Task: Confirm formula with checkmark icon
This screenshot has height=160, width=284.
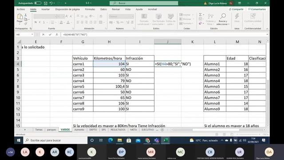Action: (50, 35)
